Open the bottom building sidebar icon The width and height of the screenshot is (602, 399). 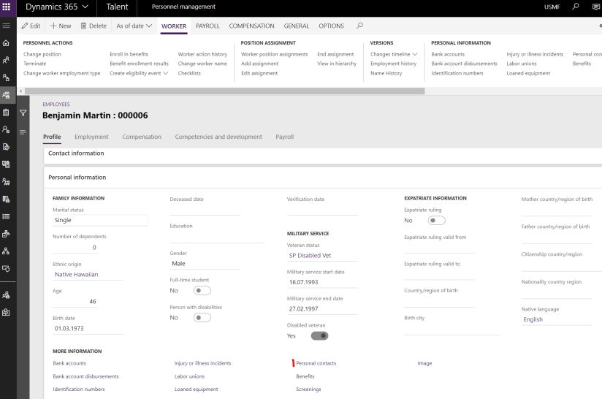[x=6, y=312]
